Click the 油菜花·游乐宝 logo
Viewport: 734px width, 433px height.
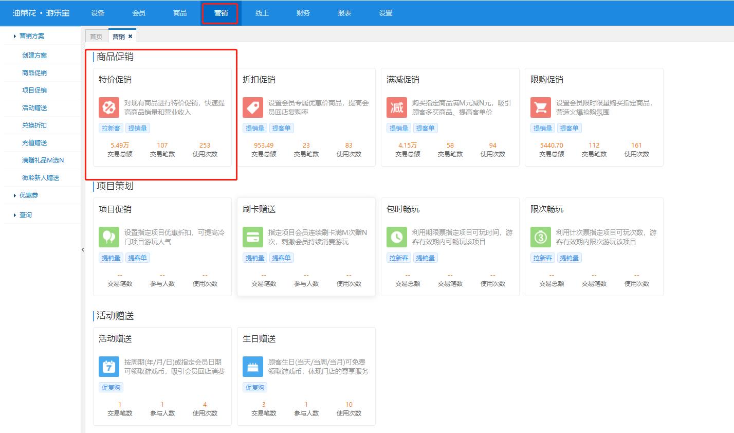pyautogui.click(x=41, y=13)
